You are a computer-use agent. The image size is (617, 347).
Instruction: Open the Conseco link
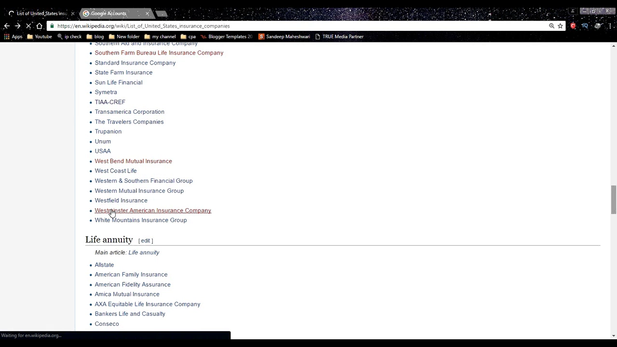(x=107, y=324)
